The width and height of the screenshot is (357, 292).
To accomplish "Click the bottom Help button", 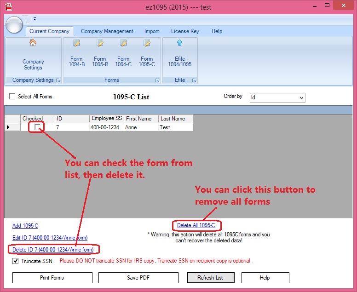I will pyautogui.click(x=265, y=278).
